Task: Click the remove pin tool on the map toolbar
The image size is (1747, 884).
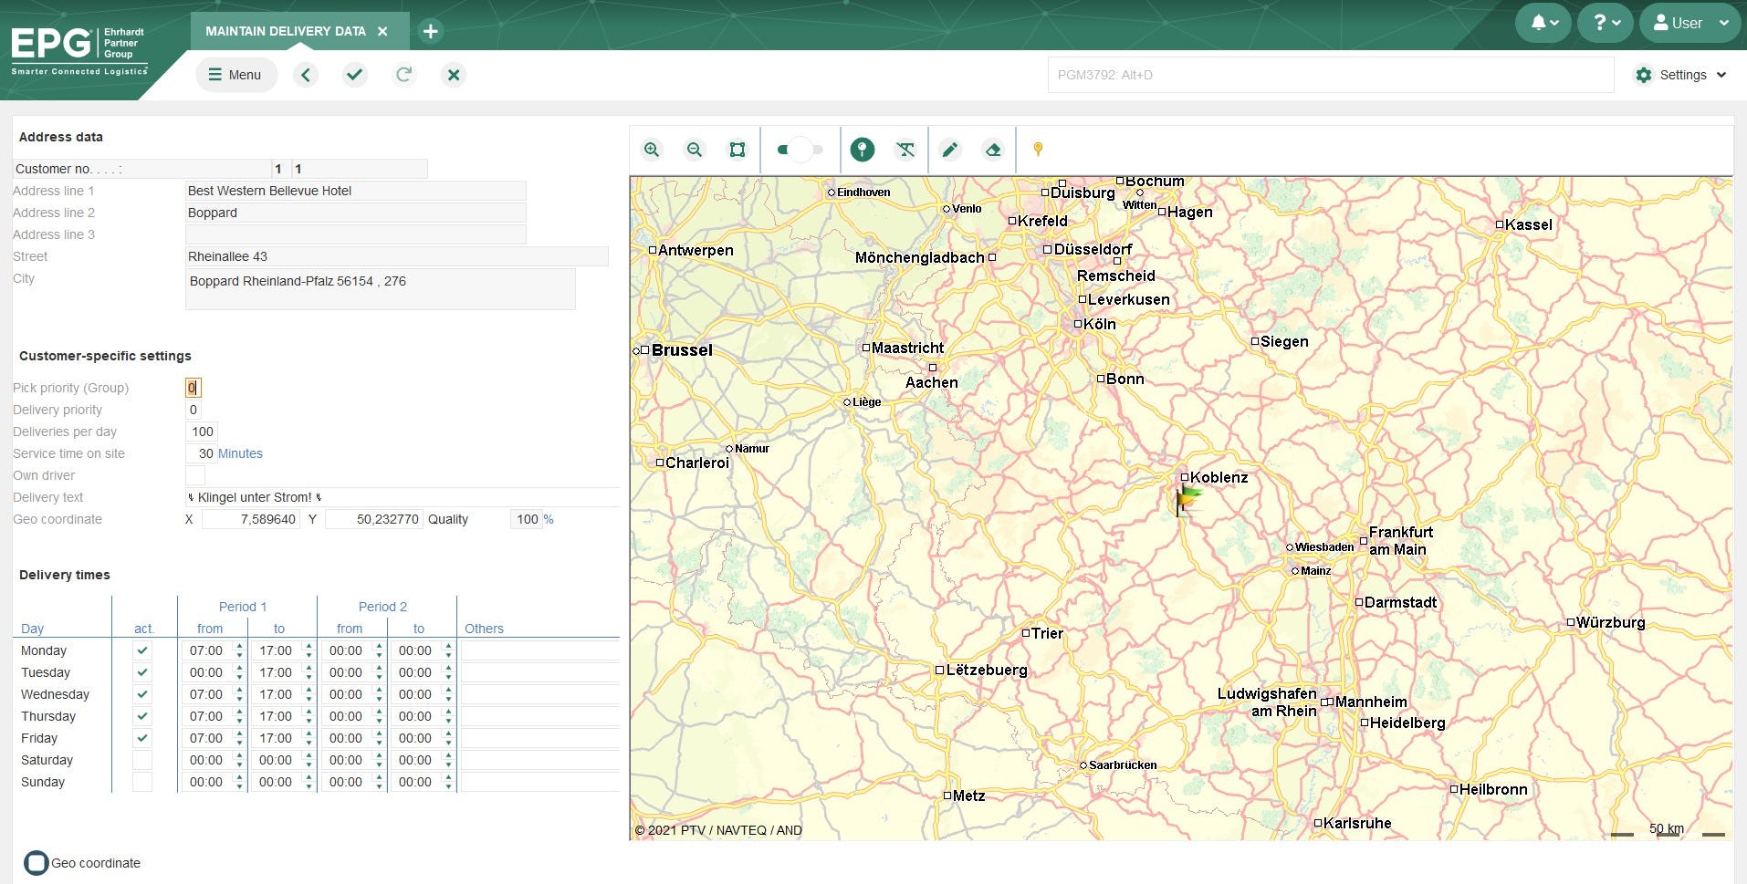Action: [x=905, y=149]
